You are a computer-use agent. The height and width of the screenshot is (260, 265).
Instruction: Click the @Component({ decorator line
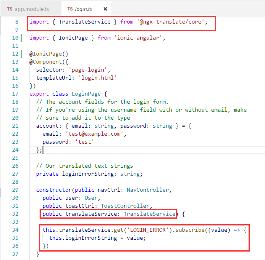click(49, 62)
